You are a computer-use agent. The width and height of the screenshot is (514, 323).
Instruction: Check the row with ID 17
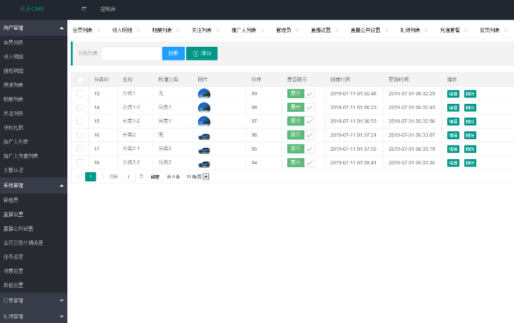click(x=79, y=148)
